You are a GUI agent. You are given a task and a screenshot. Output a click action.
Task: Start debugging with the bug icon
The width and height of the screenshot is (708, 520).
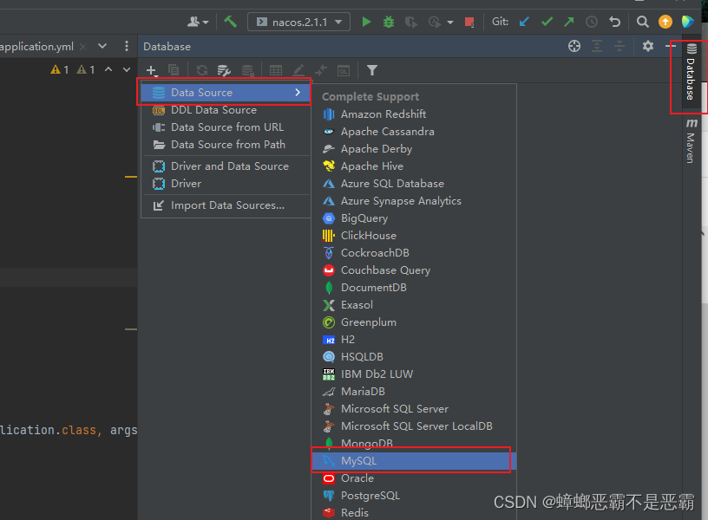point(389,22)
